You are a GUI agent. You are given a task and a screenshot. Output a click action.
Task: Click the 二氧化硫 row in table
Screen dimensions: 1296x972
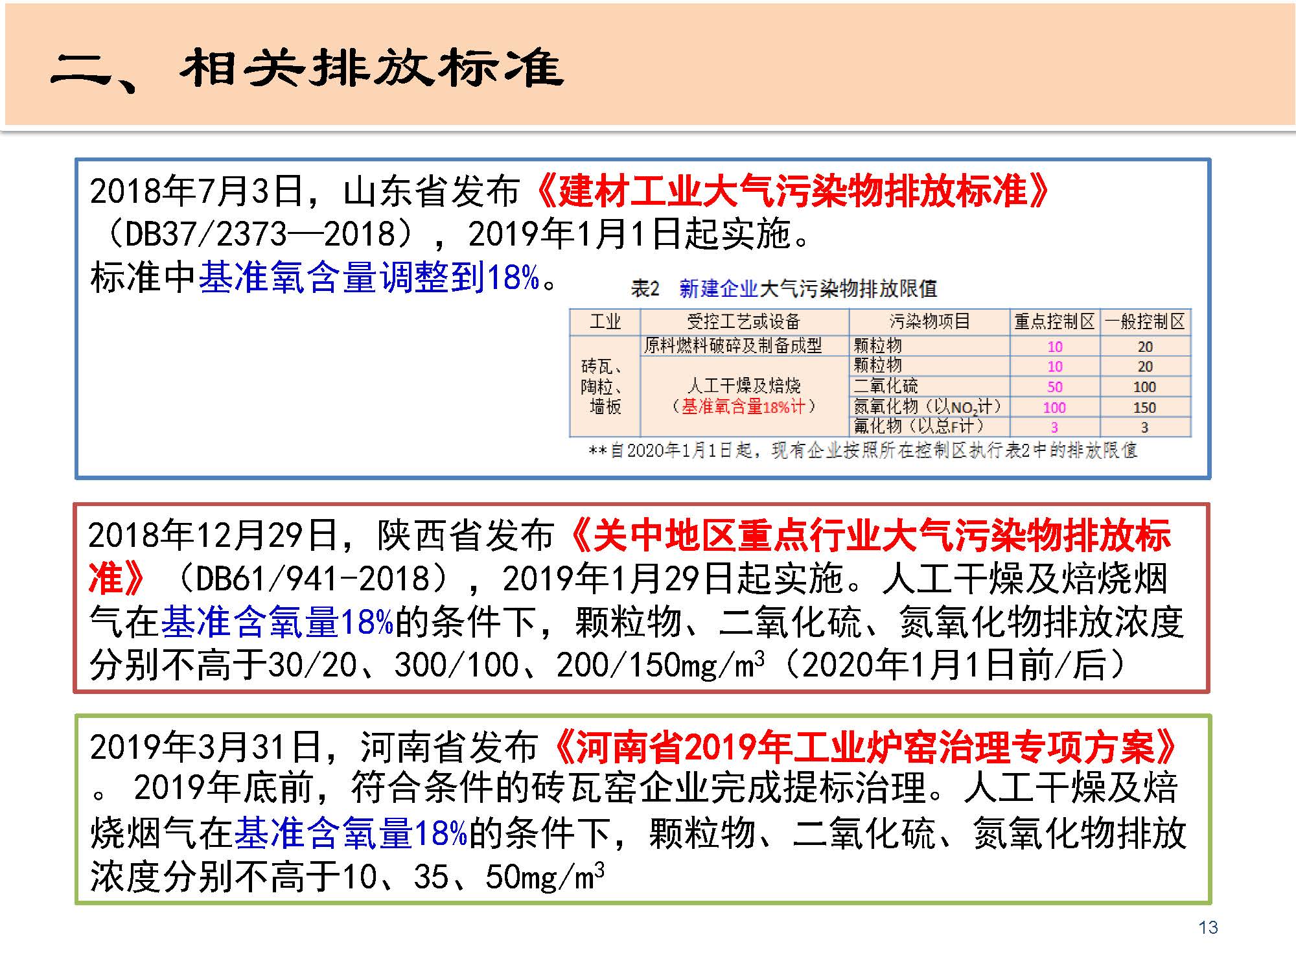pos(886,387)
